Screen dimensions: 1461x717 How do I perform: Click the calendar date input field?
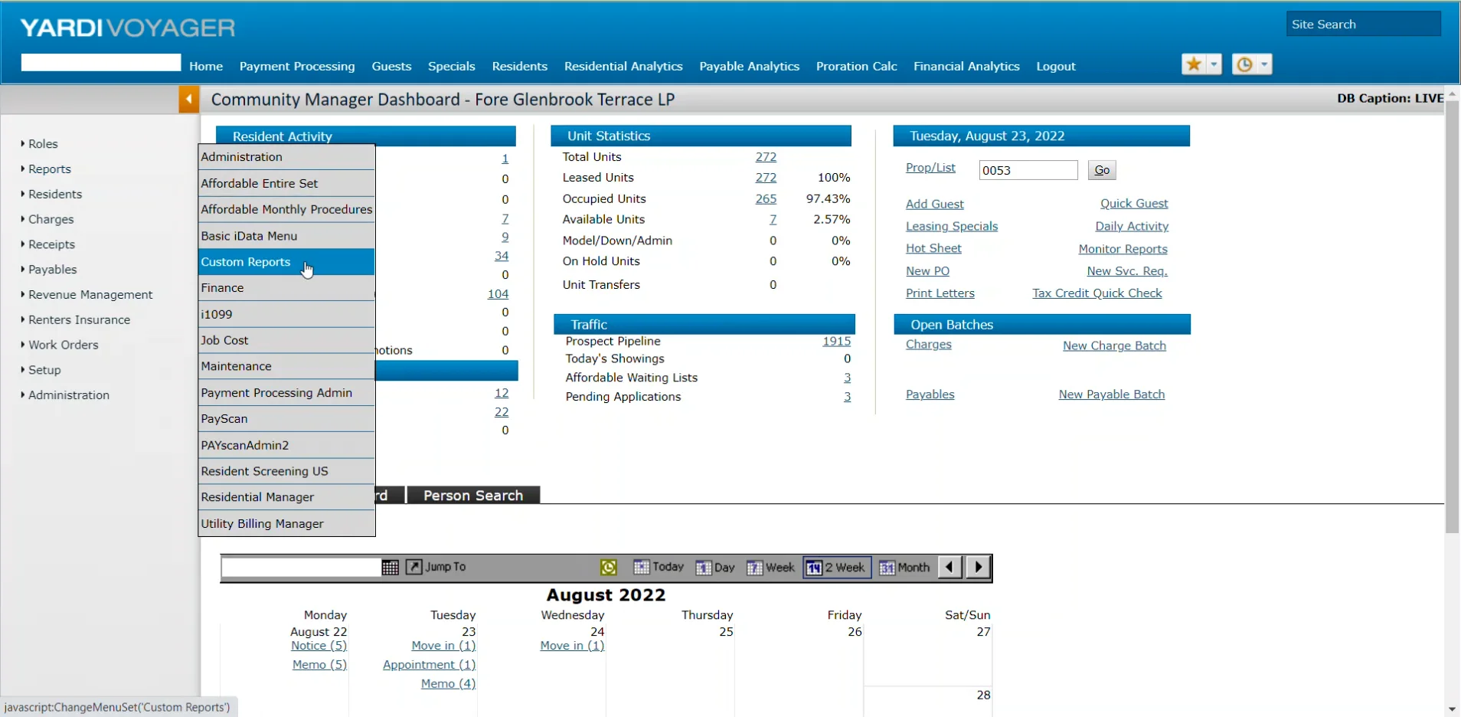301,567
